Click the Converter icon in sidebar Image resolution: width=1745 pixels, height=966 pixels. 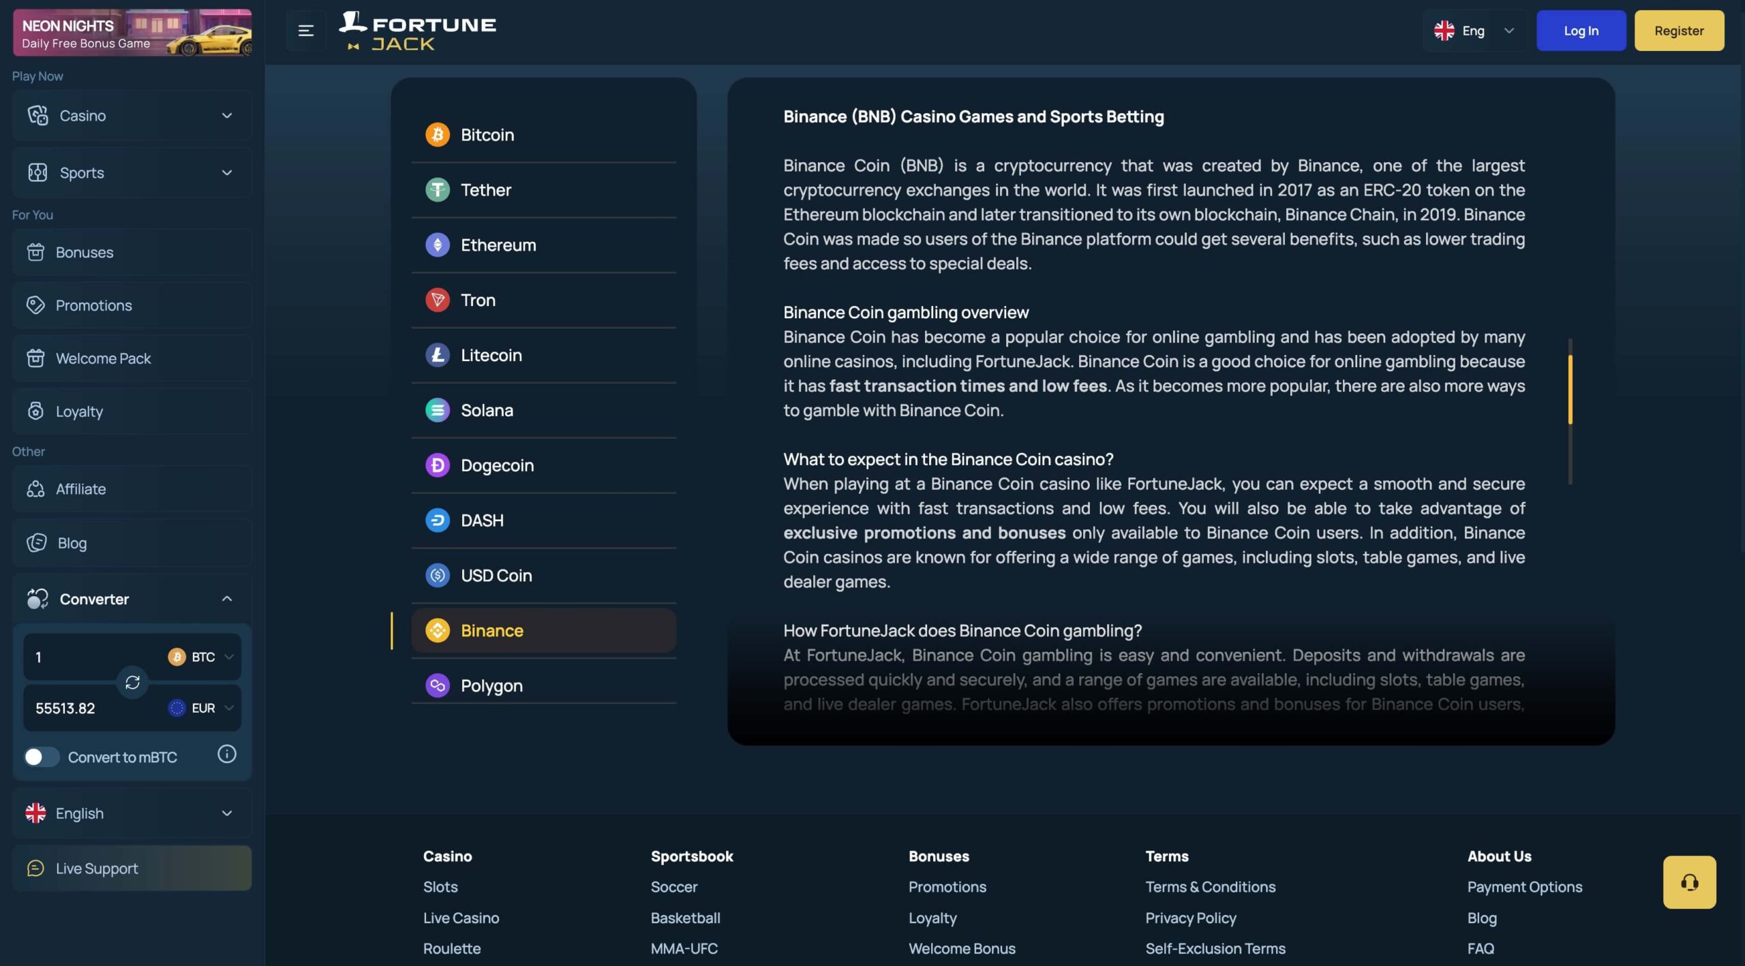click(37, 599)
